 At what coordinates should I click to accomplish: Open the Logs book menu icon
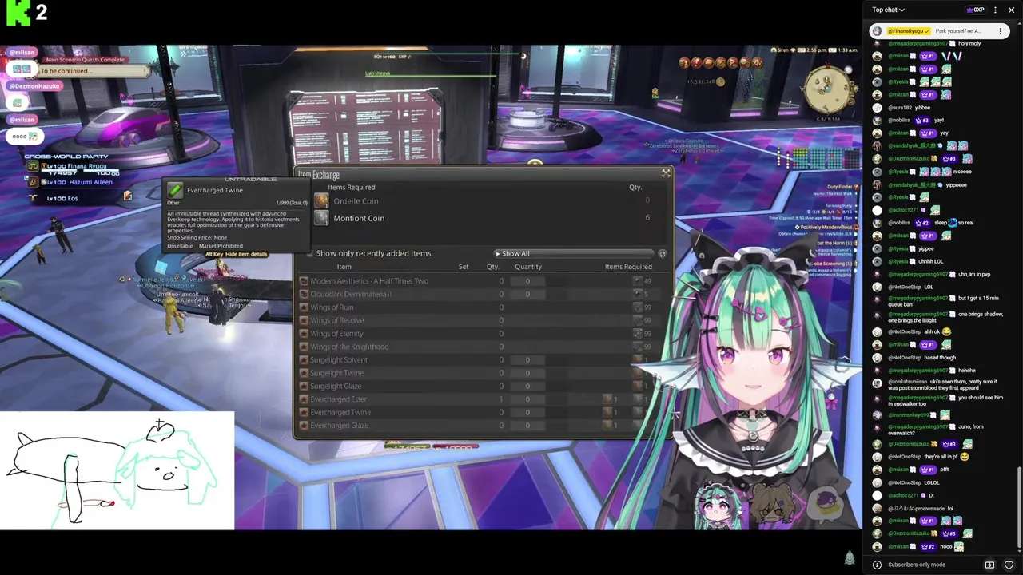709,63
